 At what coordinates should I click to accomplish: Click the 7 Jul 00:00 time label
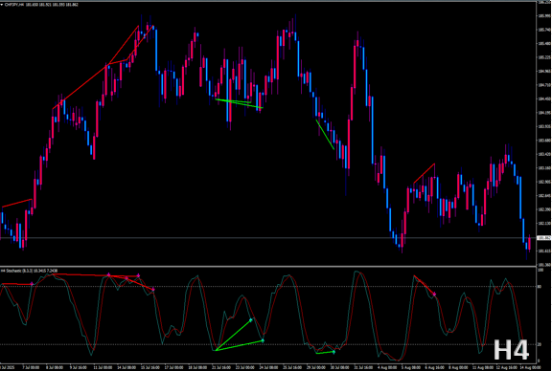click(31, 367)
